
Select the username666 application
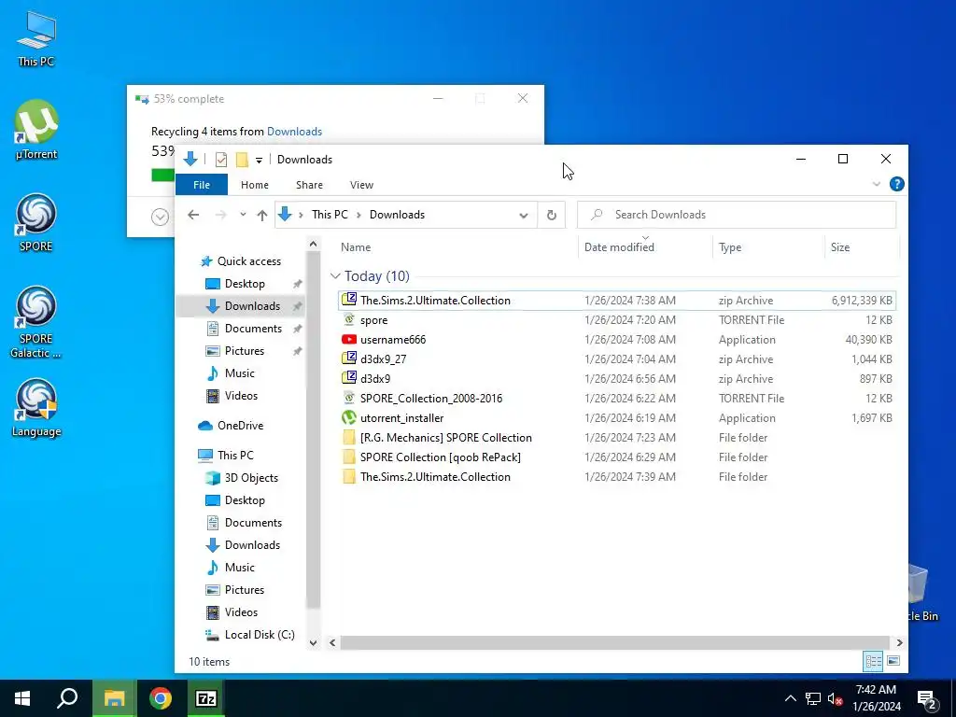coord(617,340)
